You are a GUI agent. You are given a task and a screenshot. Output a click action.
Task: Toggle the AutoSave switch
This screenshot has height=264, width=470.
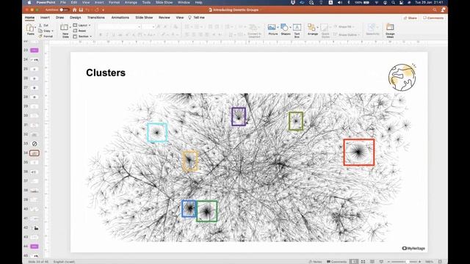(64, 10)
